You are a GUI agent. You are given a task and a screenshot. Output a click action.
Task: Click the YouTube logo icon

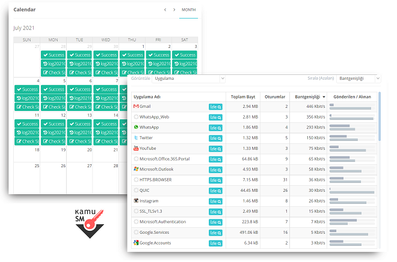[x=136, y=148]
